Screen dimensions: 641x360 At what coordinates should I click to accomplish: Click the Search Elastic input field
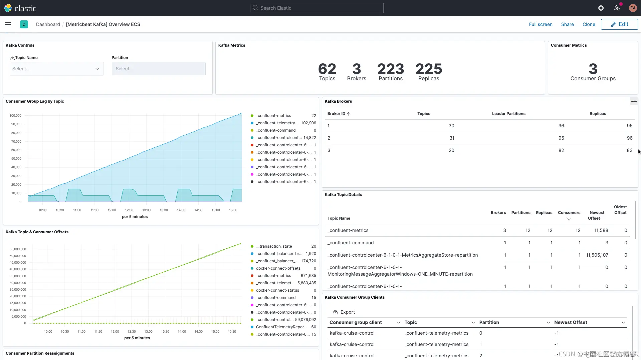316,8
